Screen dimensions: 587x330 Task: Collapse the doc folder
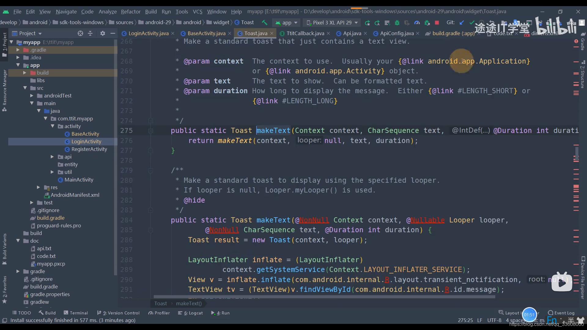point(18,241)
